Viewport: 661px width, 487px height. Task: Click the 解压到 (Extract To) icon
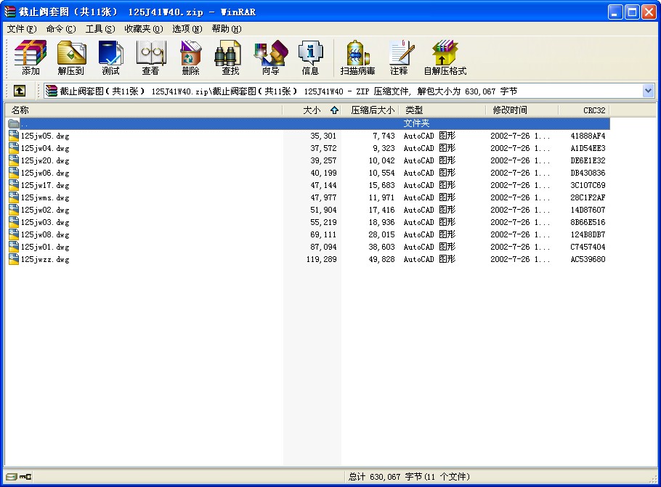(x=71, y=57)
